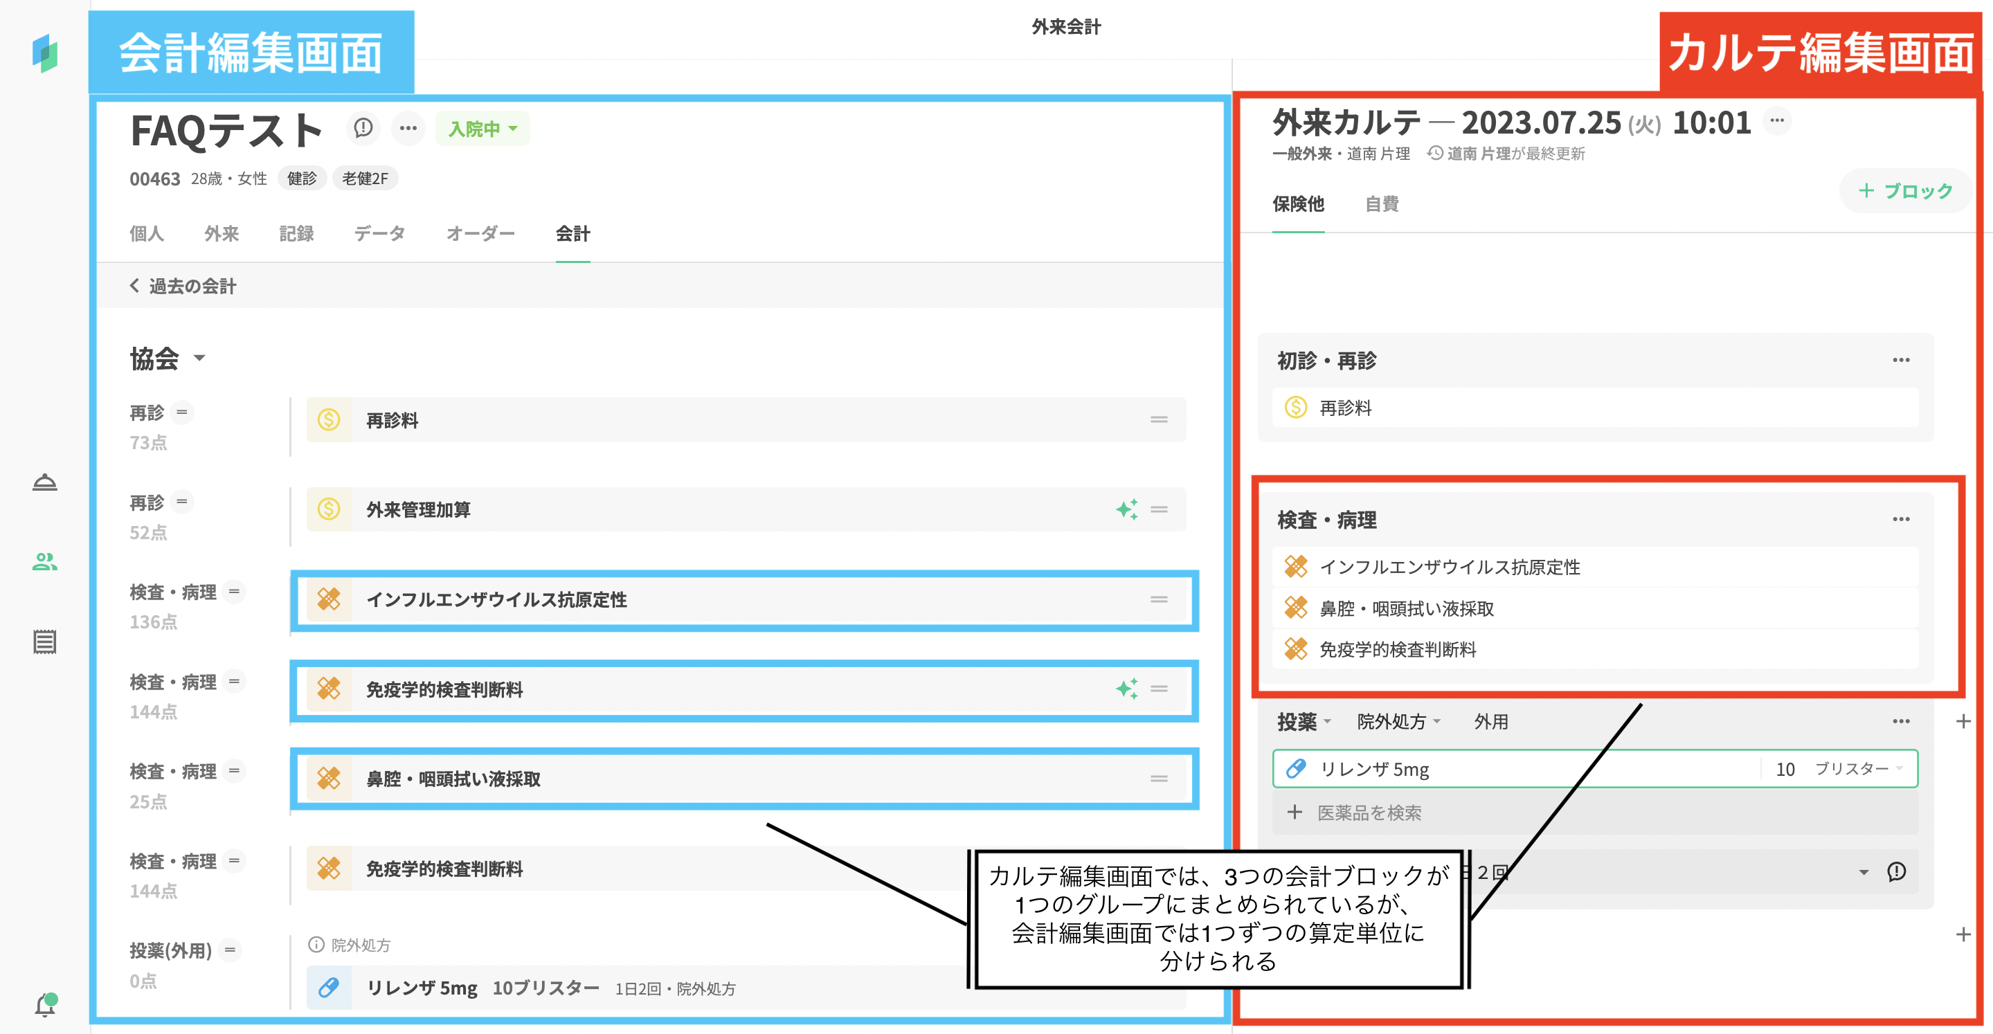Image resolution: width=1993 pixels, height=1034 pixels.
Task: Click the document list sidebar icon
Action: [x=45, y=641]
